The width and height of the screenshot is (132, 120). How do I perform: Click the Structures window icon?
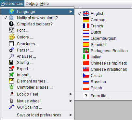click(x=11, y=44)
